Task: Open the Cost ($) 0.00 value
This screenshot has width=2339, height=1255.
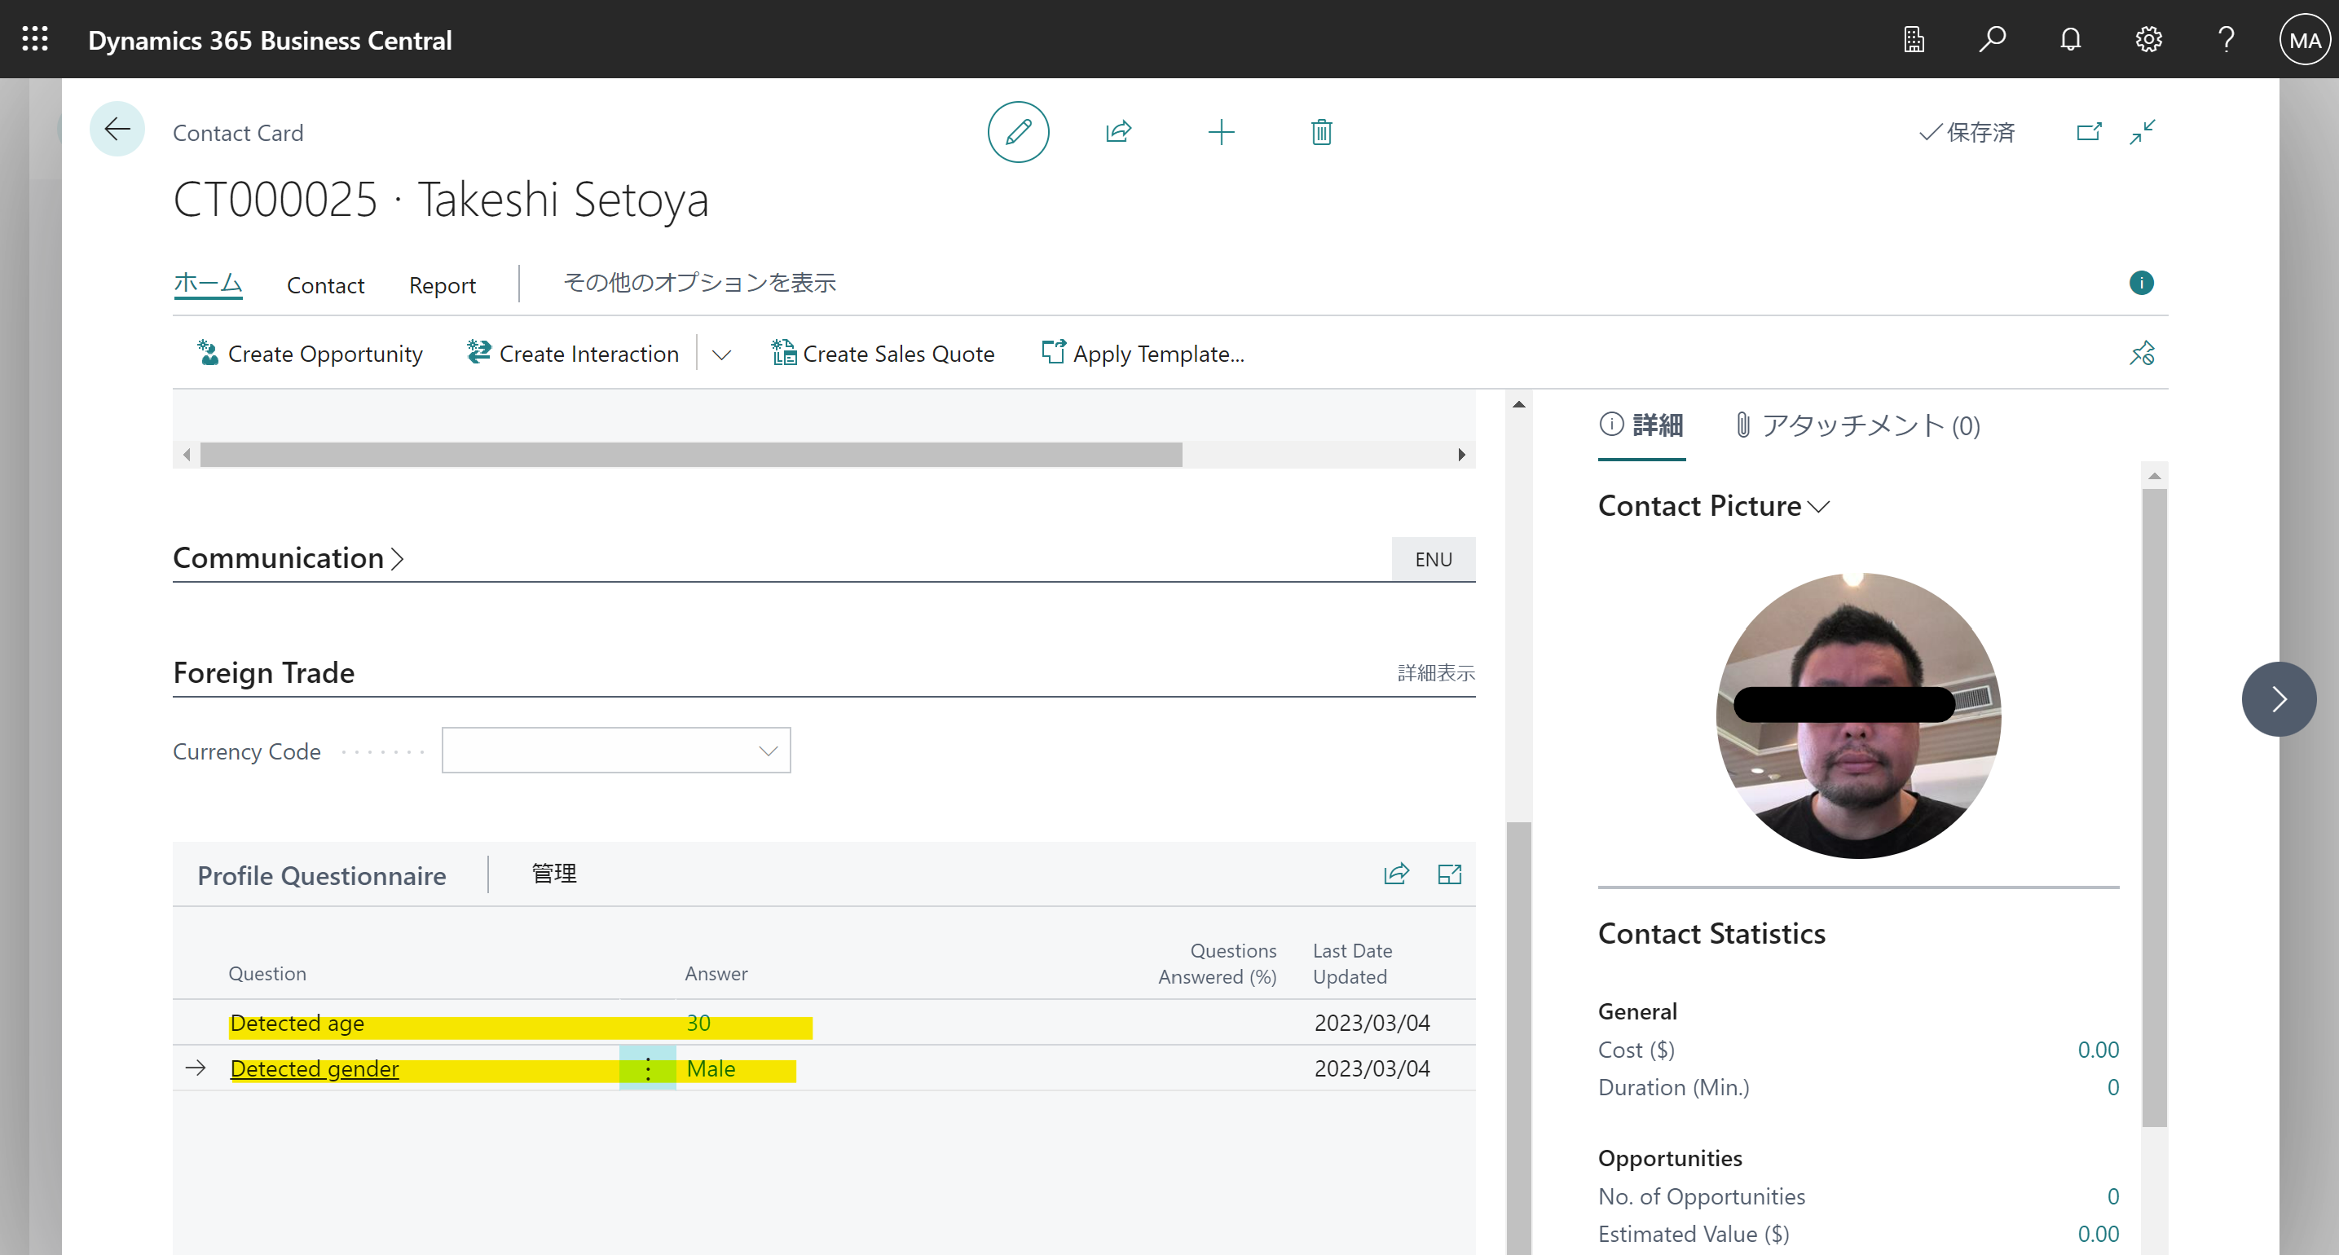Action: pos(2099,1049)
